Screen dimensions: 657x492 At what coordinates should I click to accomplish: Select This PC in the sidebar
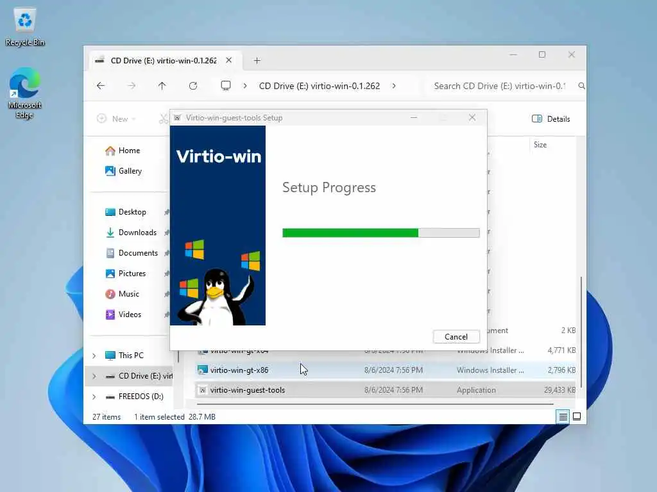(124, 356)
